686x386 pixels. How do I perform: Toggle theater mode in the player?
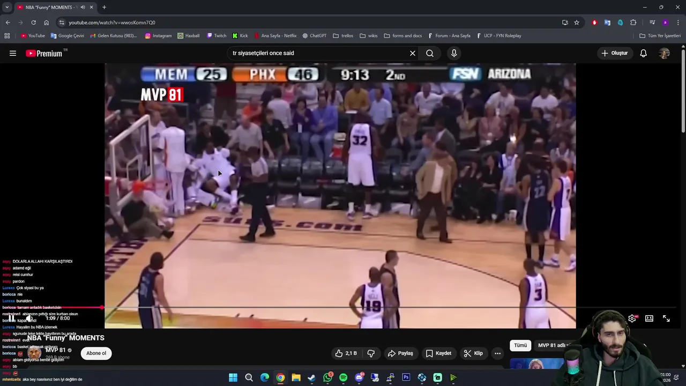click(649, 318)
